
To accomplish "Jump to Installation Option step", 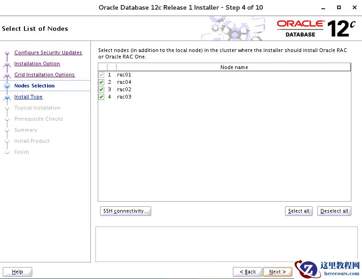I will tap(37, 64).
